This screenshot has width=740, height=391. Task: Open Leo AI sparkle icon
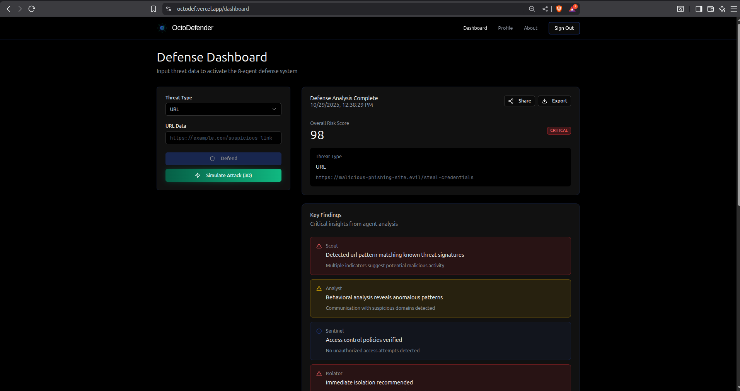coord(722,9)
